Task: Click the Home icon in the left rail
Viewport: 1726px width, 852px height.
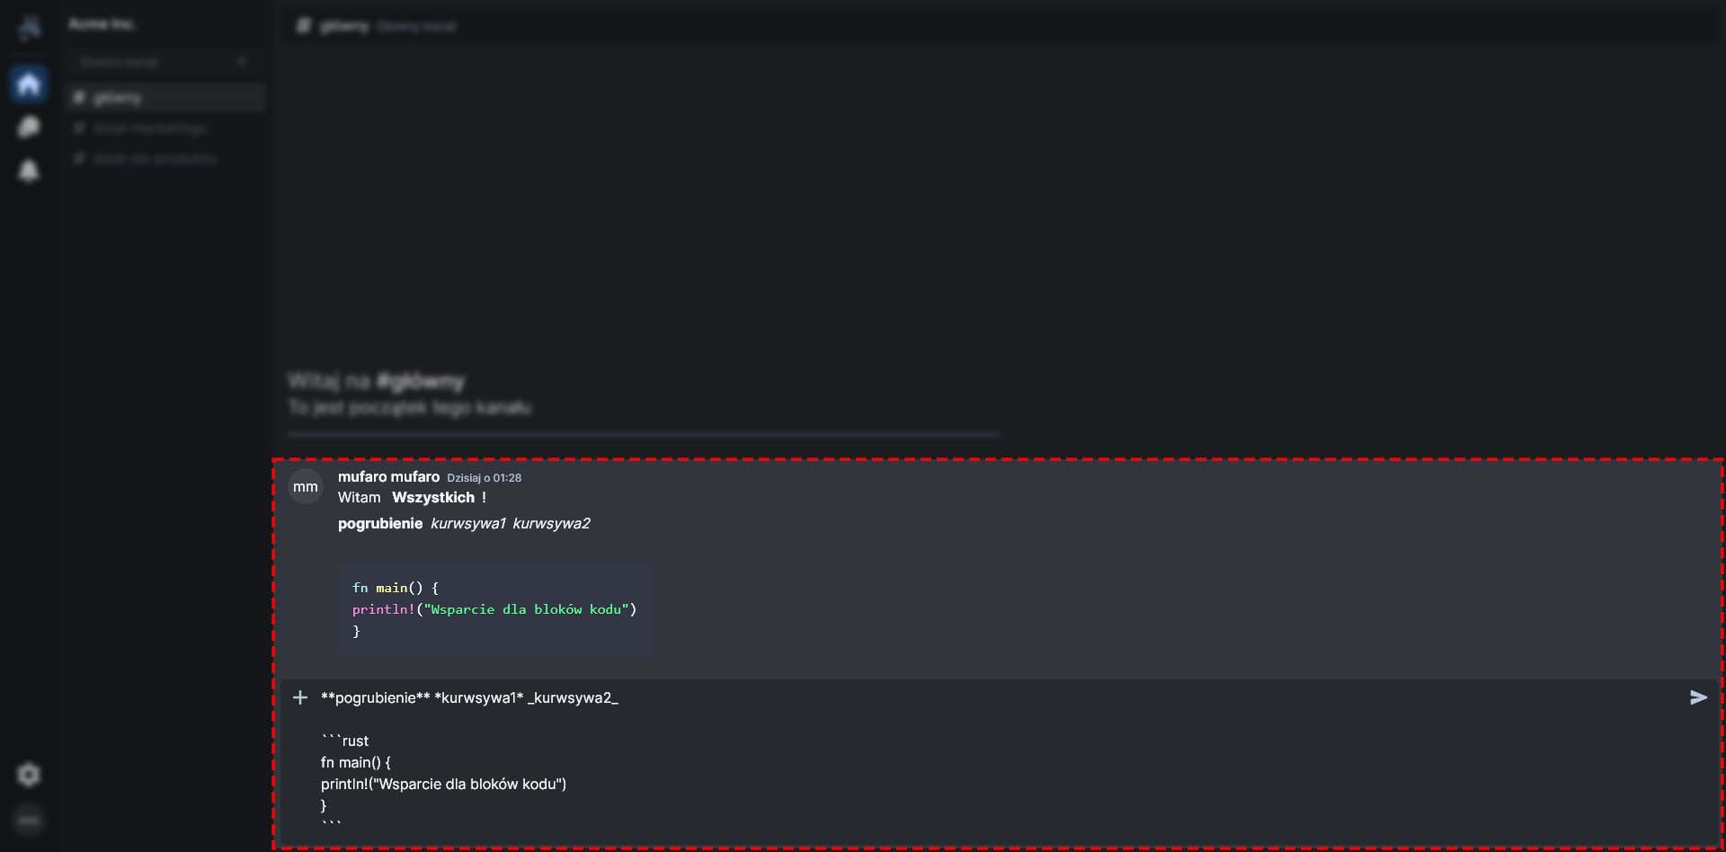Action: pyautogui.click(x=29, y=84)
